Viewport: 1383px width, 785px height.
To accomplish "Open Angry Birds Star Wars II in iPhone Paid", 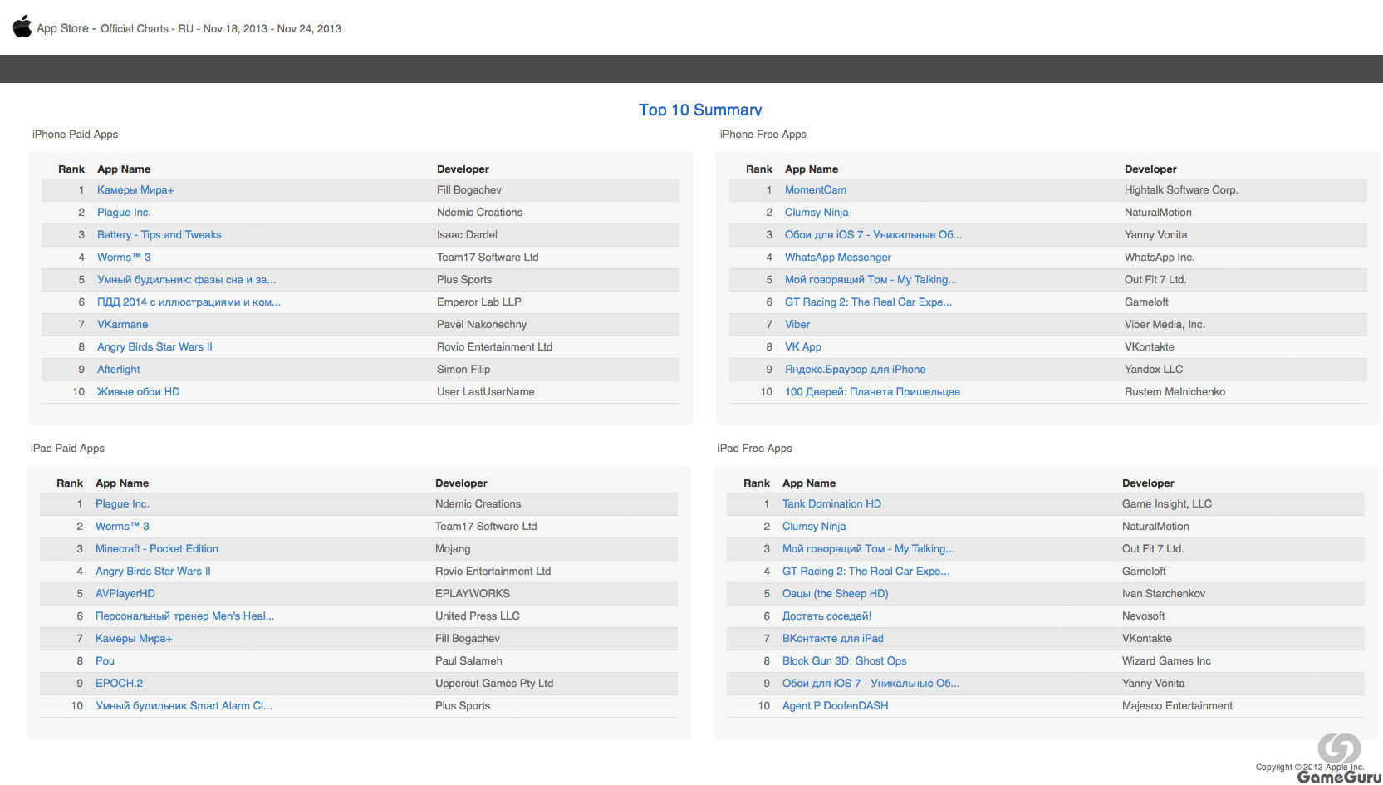I will (x=154, y=347).
